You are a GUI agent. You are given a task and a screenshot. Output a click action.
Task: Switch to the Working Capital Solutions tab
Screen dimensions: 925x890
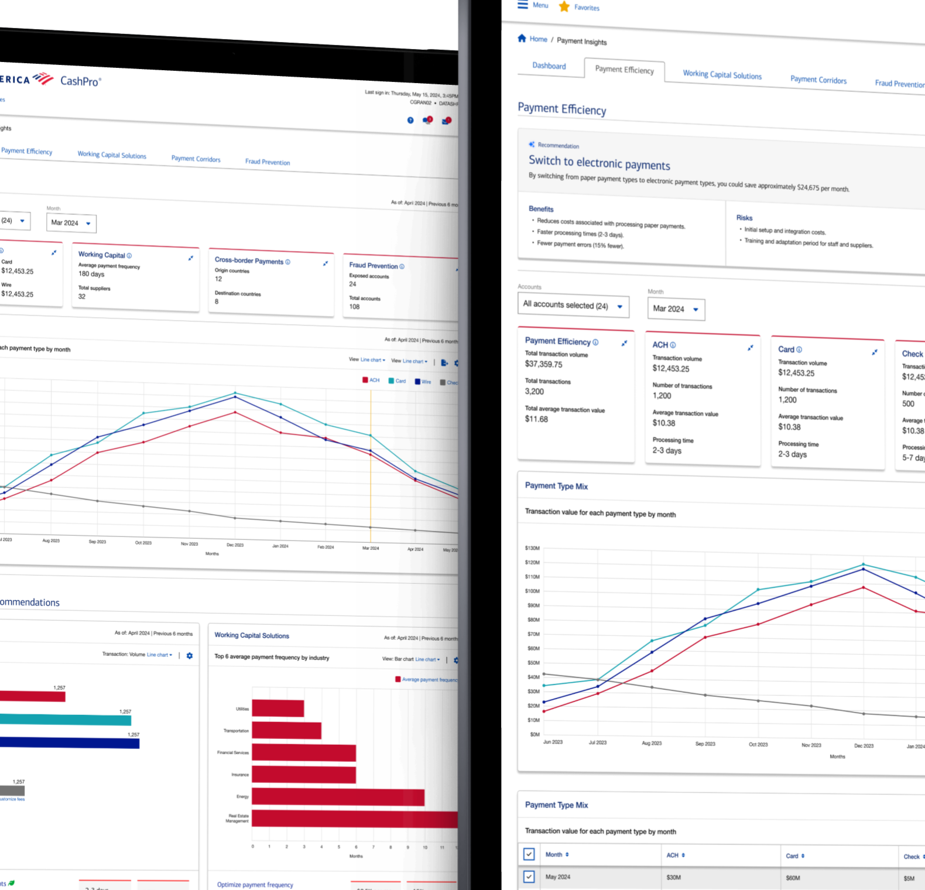coord(722,75)
